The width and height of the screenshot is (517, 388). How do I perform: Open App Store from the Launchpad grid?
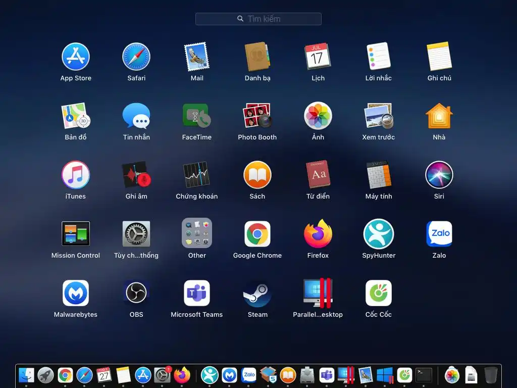tap(76, 57)
